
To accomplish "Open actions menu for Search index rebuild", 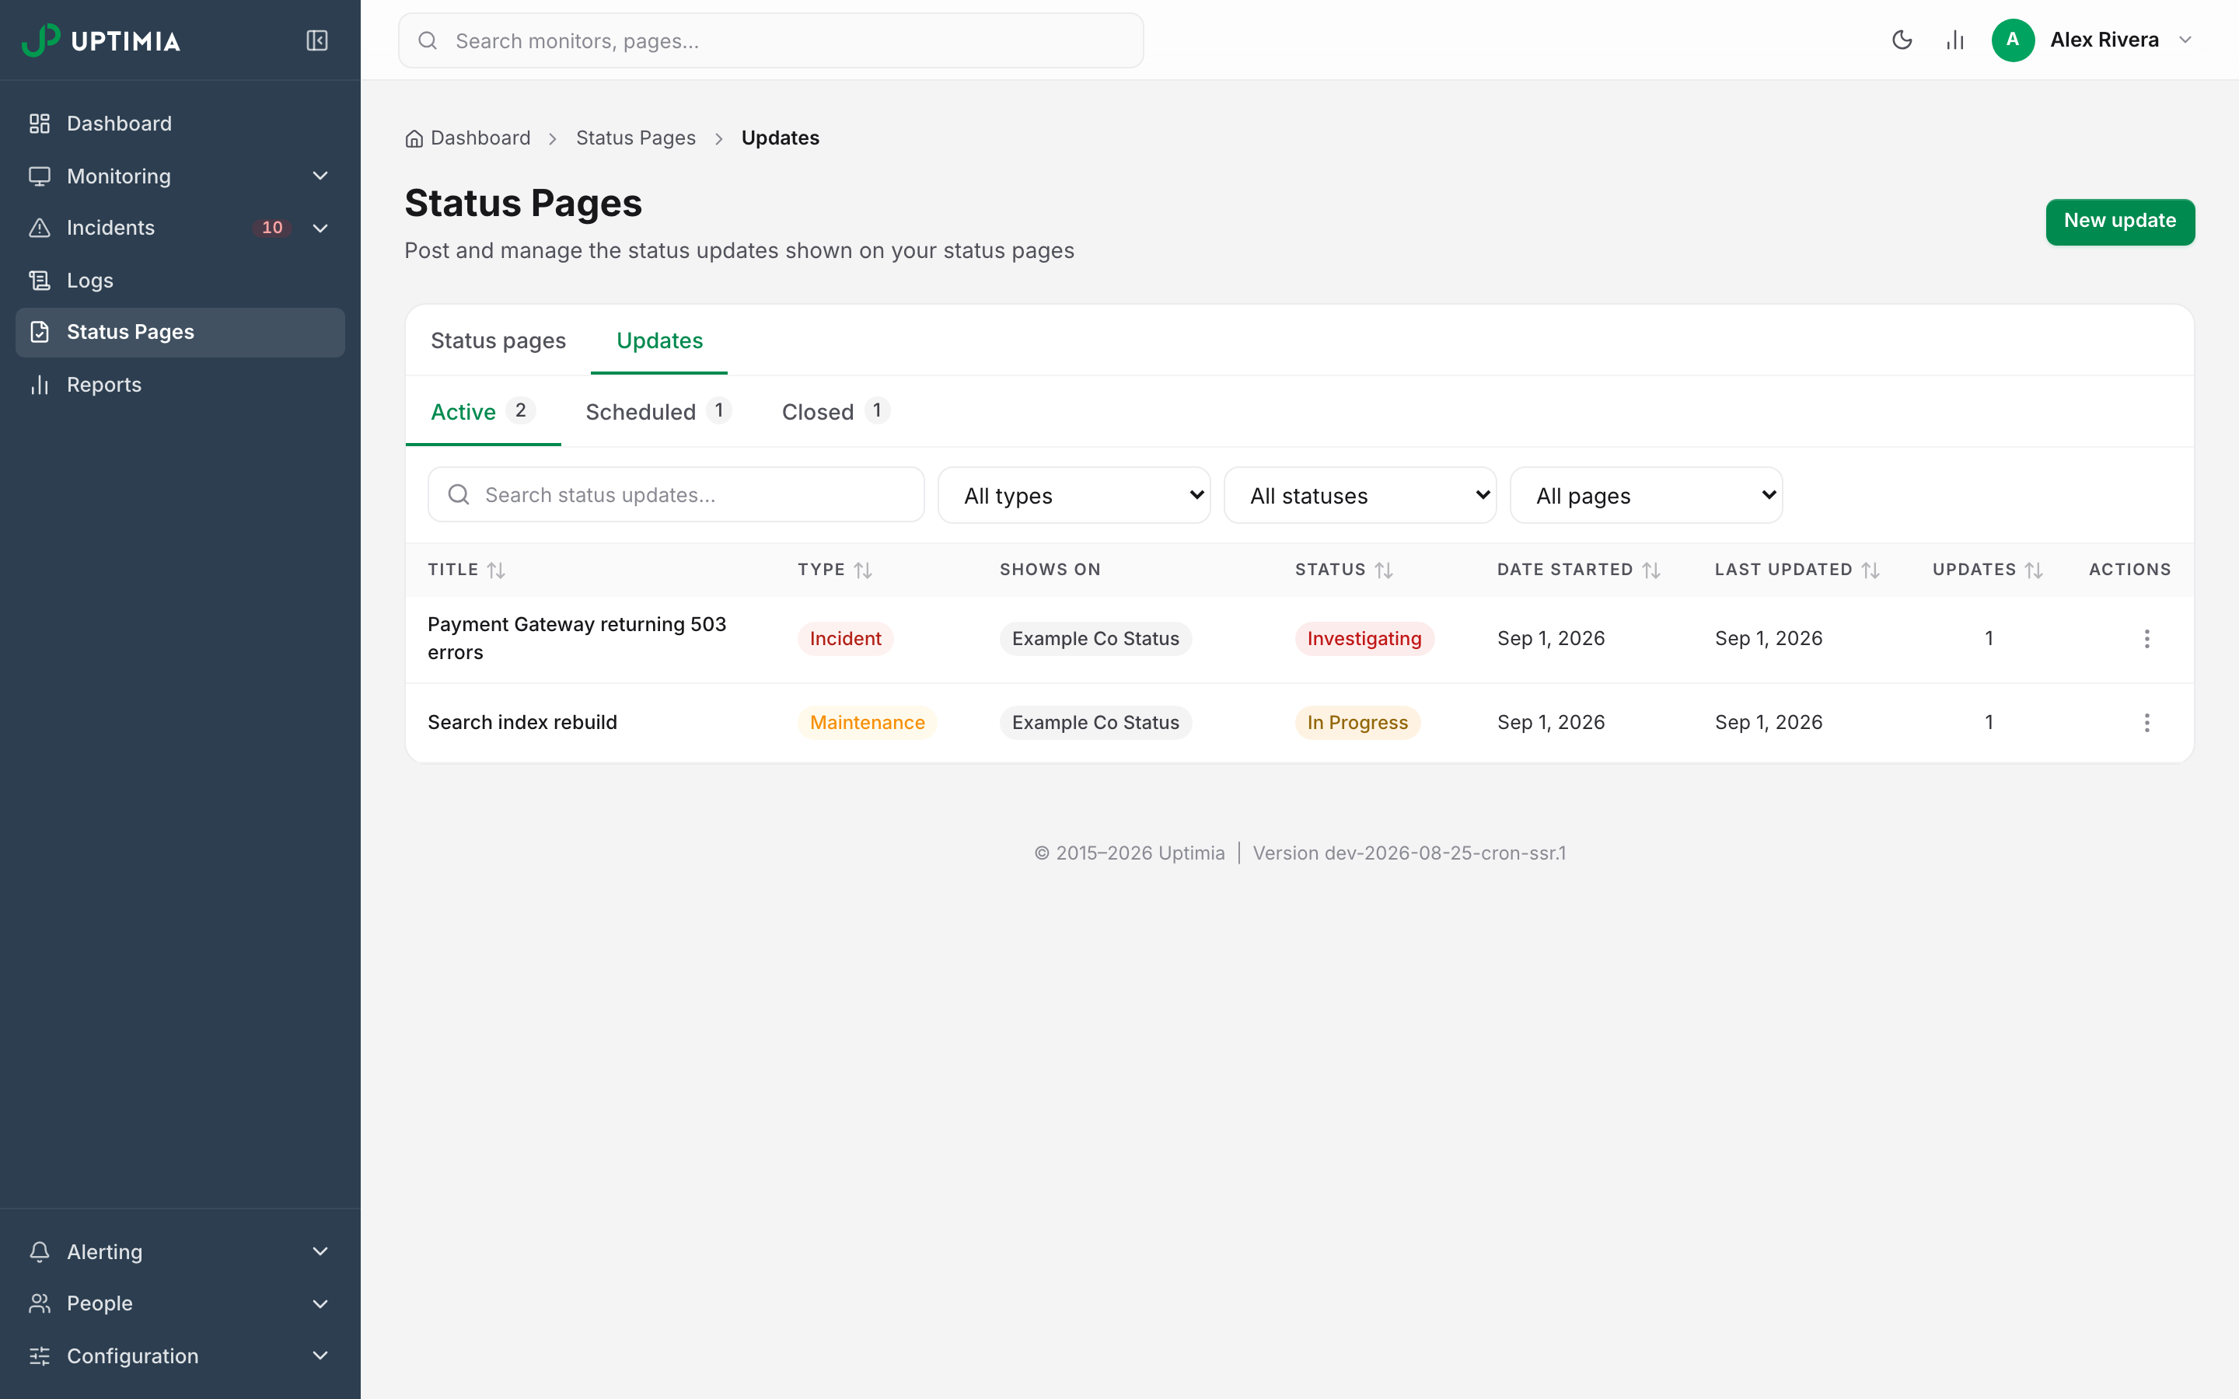I will pyautogui.click(x=2146, y=723).
